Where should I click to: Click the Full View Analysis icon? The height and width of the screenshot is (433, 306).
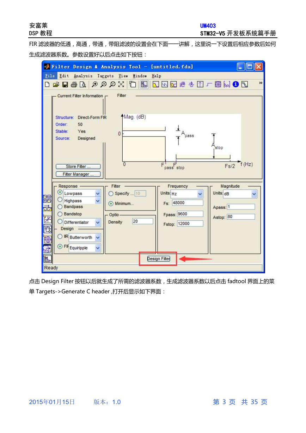(x=133, y=84)
